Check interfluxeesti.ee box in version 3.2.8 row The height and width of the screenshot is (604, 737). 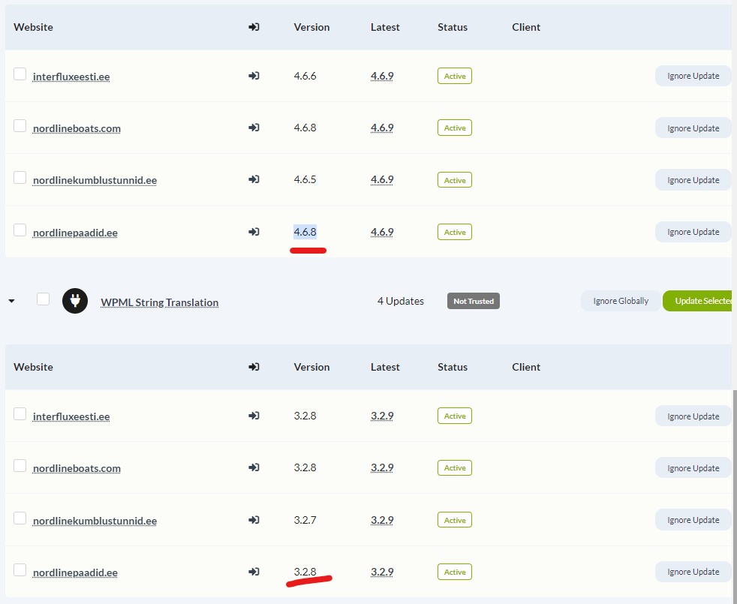coord(20,414)
